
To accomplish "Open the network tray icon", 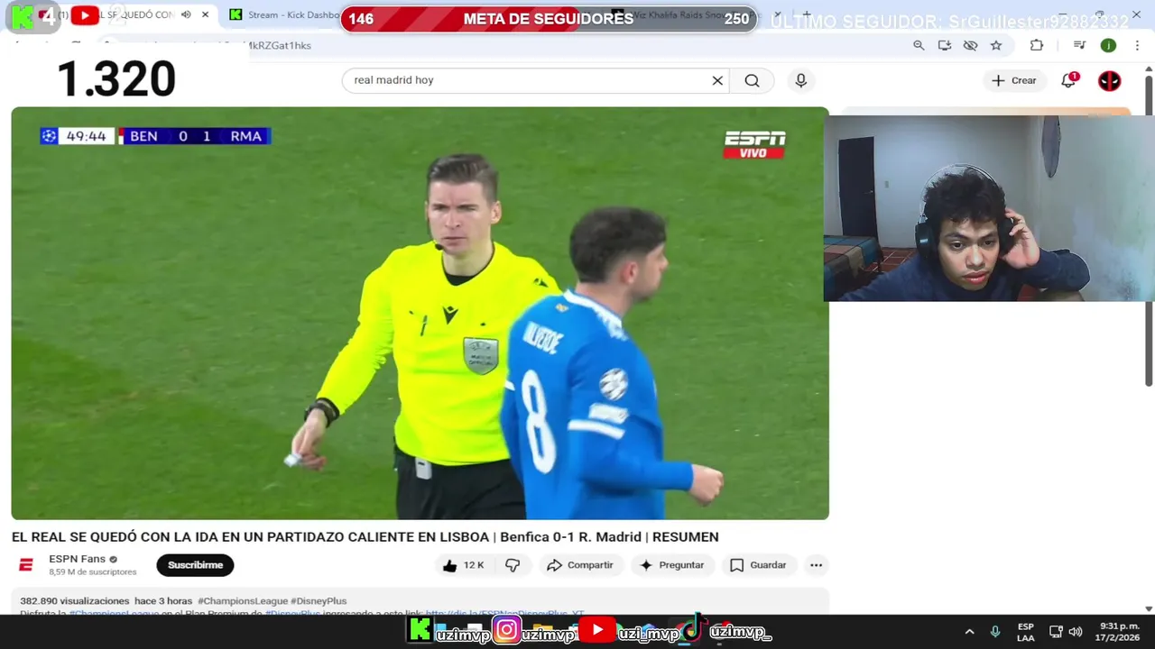I will [1055, 632].
